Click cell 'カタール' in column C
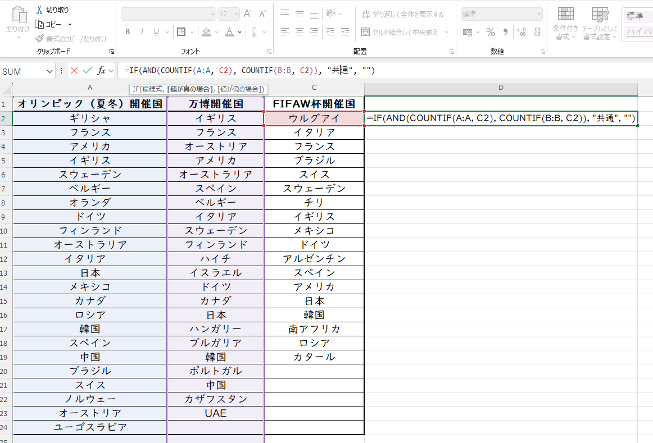 coord(314,357)
